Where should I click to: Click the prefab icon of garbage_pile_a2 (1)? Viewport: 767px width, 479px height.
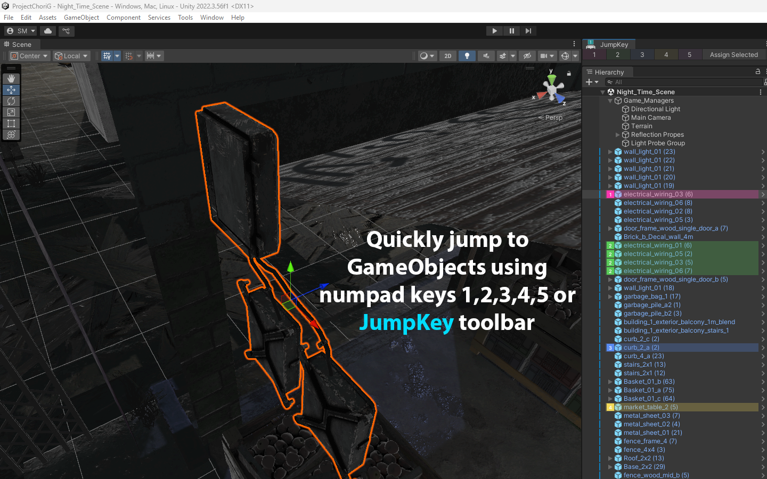click(x=618, y=305)
